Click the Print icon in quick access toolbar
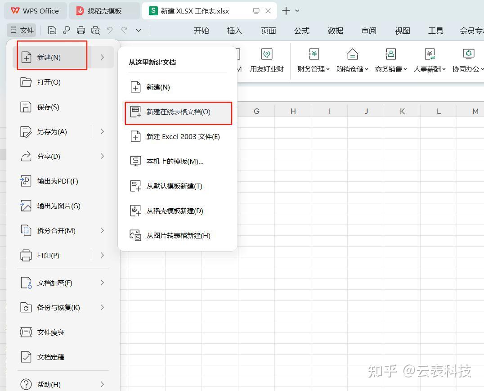Viewport: 484px width, 391px height. (x=81, y=30)
